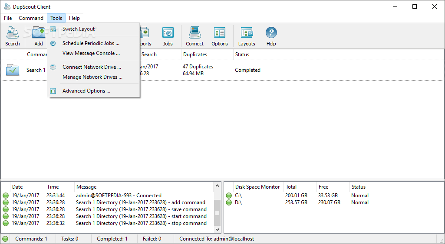The height and width of the screenshot is (244, 445).
Task: Click green icon of the add command message
Action: pos(5,202)
